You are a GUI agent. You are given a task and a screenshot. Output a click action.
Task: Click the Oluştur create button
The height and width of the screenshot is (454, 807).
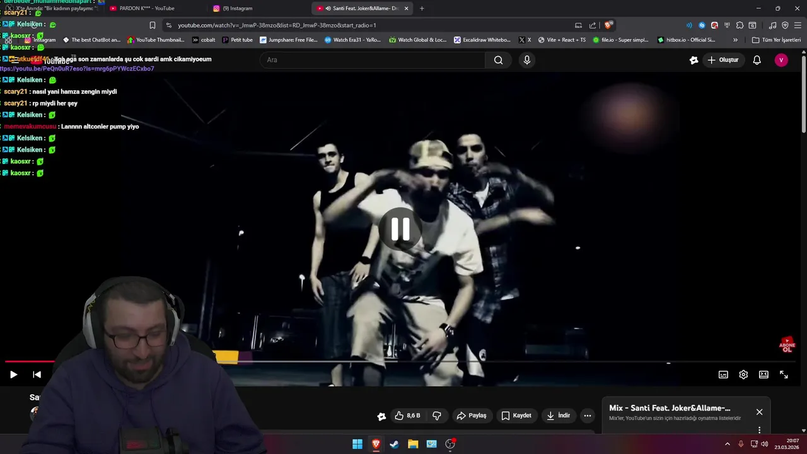pos(723,60)
